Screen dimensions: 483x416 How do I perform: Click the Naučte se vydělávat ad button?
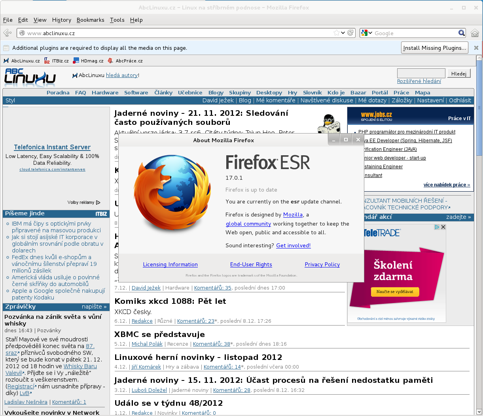395,292
